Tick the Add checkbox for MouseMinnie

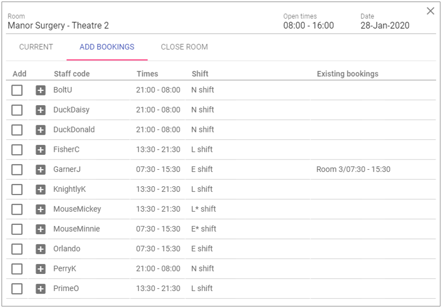(17, 229)
